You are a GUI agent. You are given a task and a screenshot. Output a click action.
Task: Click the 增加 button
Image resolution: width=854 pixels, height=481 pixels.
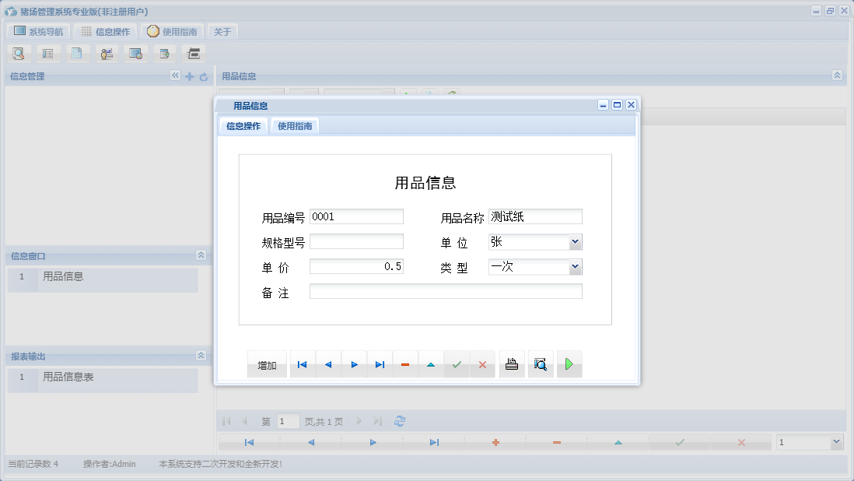click(x=267, y=363)
